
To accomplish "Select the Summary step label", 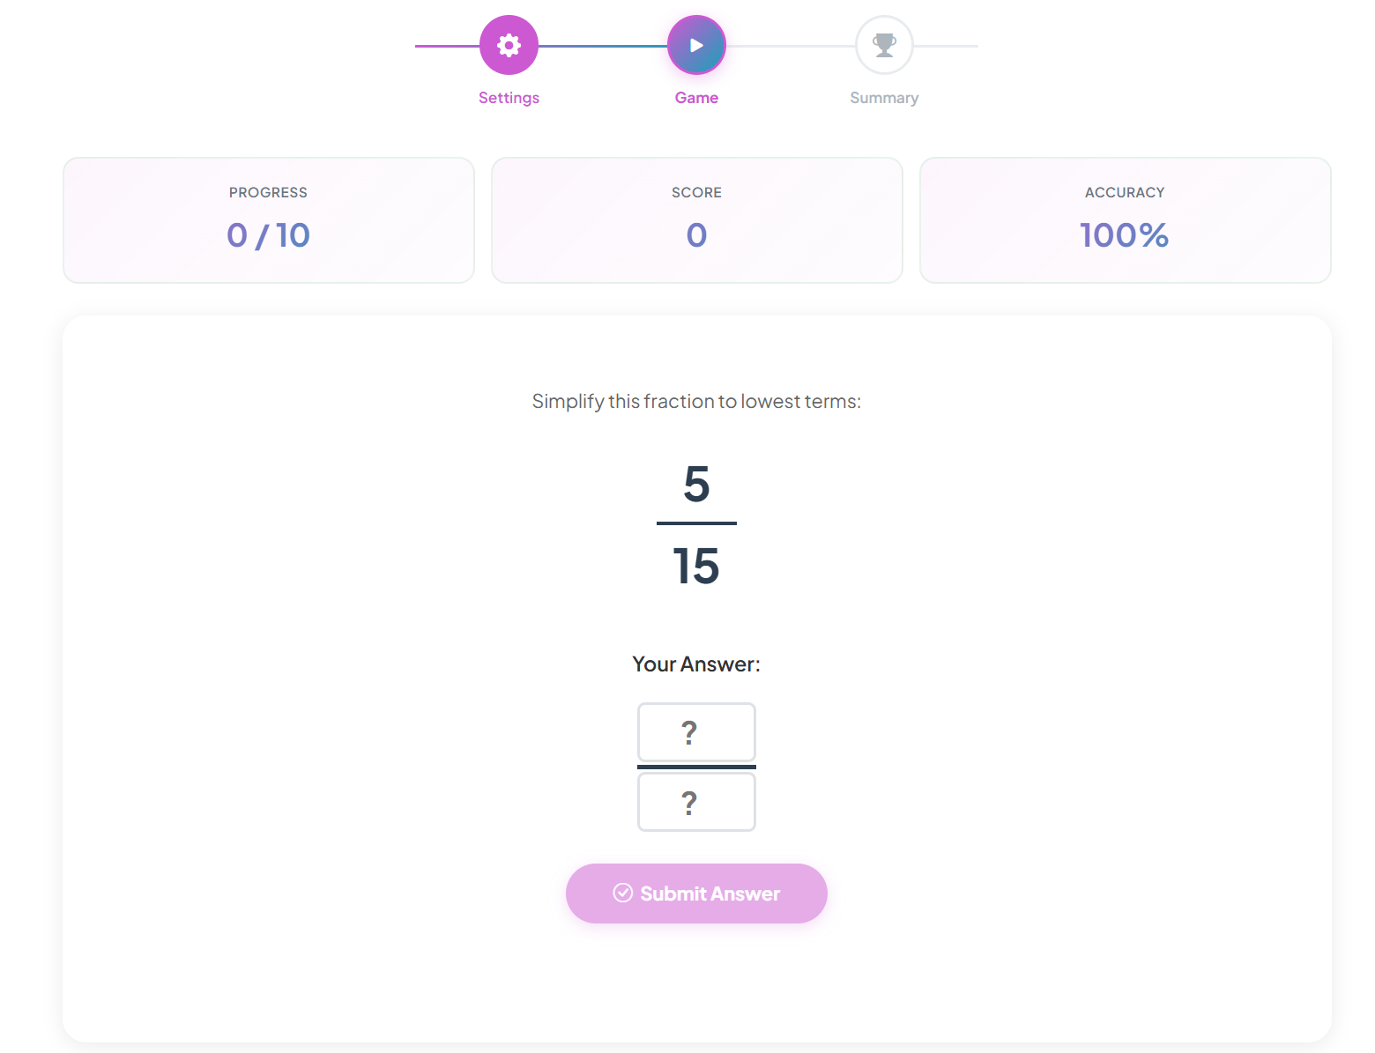I will 884,98.
